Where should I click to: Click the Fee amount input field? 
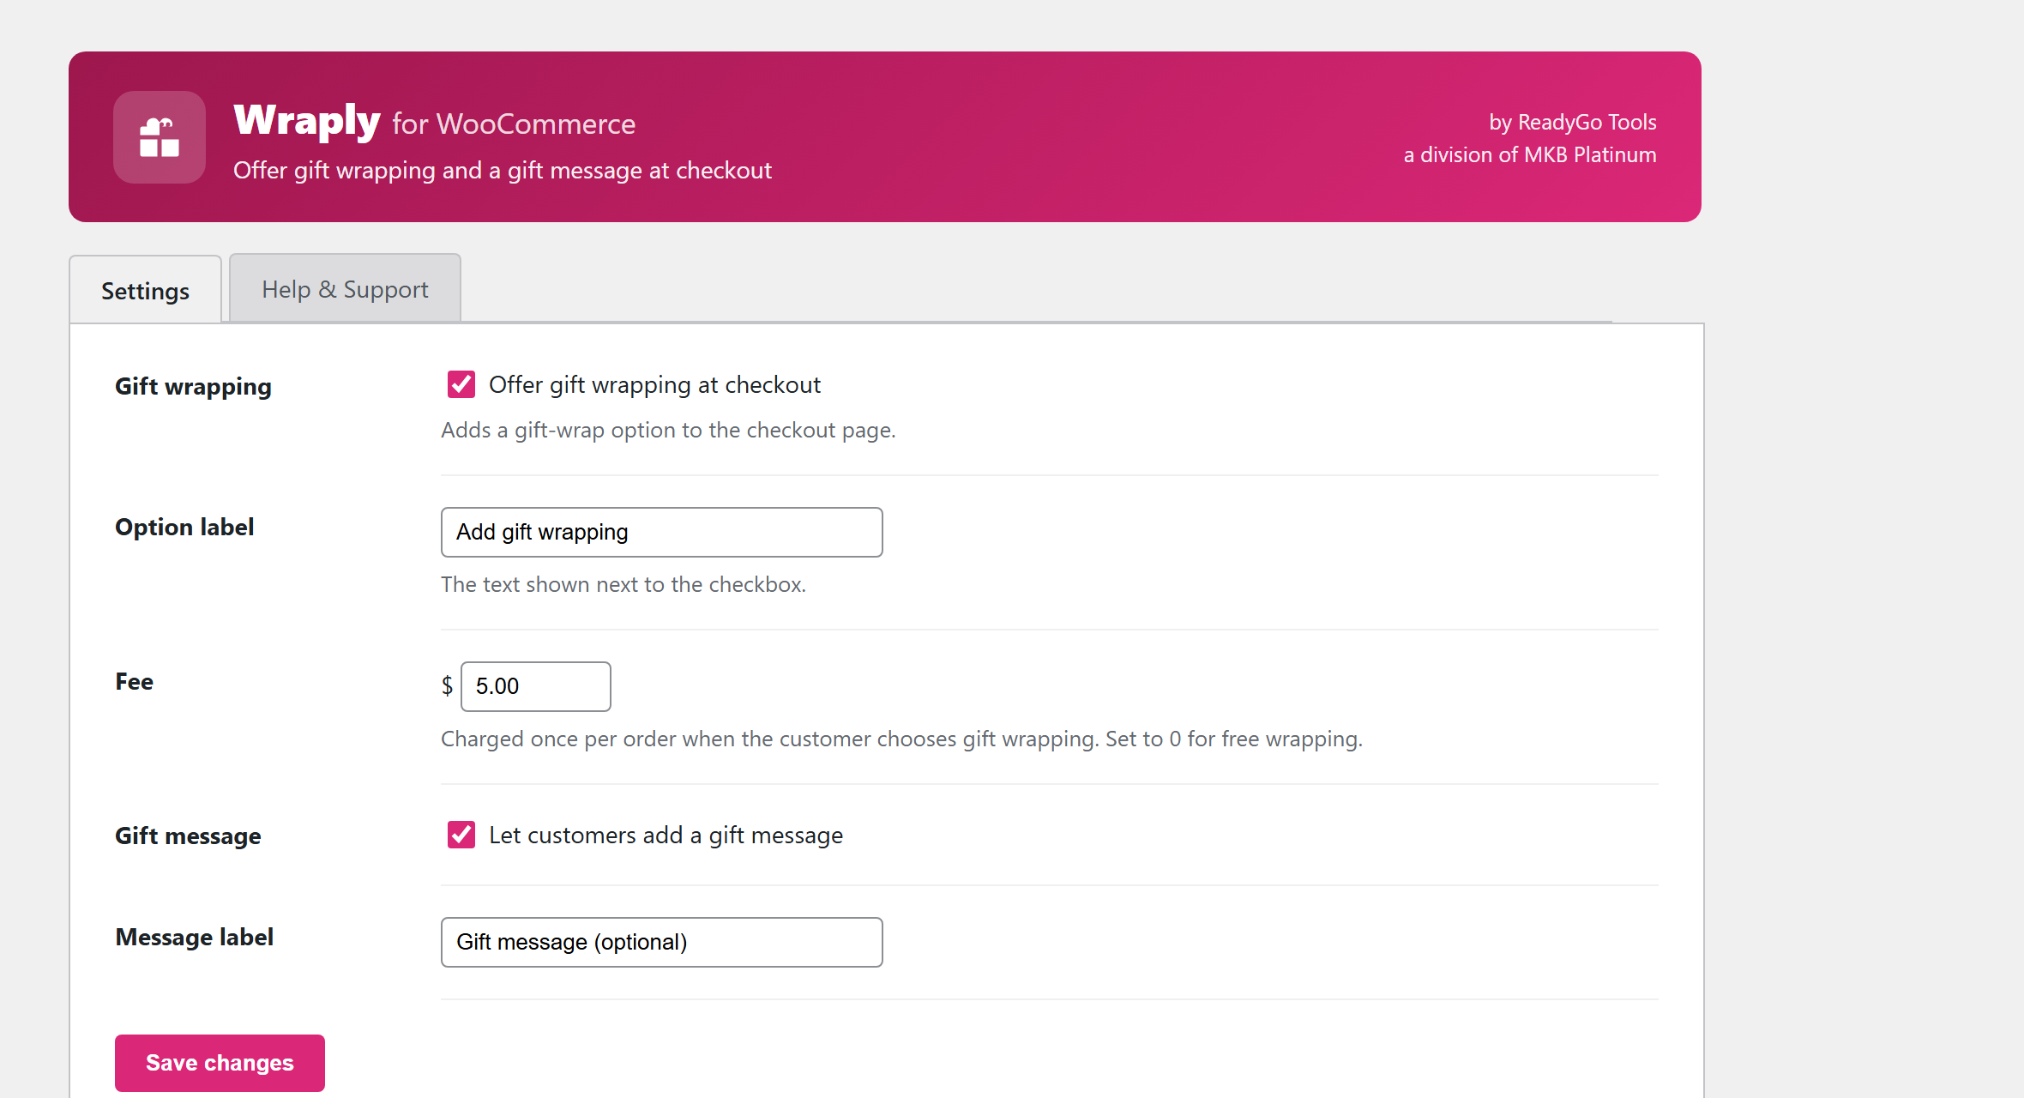pos(535,686)
